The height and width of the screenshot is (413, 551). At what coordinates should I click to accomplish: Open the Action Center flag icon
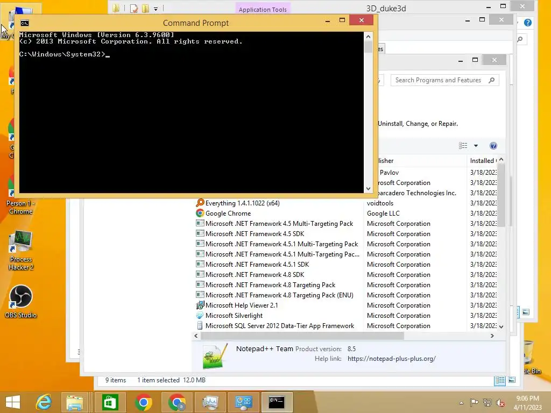[x=475, y=402]
